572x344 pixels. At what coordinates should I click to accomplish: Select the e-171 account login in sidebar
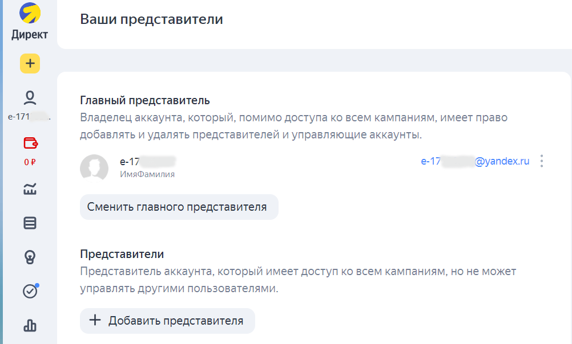[x=30, y=117]
